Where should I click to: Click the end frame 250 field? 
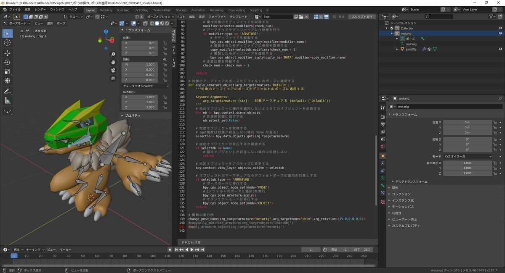(362, 249)
